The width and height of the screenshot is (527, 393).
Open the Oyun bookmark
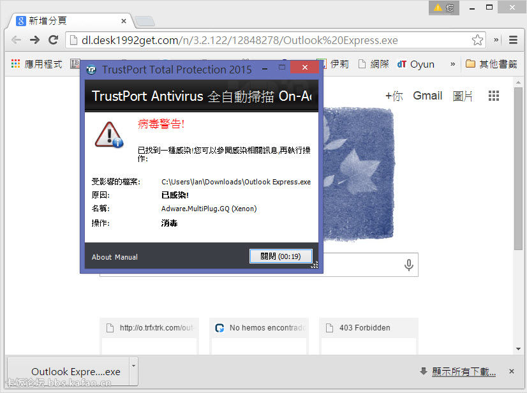point(415,64)
